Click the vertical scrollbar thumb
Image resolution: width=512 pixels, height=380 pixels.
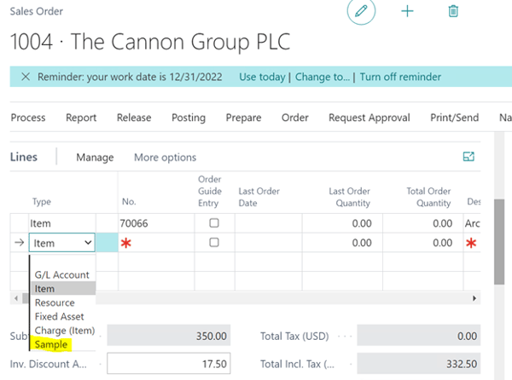click(x=499, y=241)
